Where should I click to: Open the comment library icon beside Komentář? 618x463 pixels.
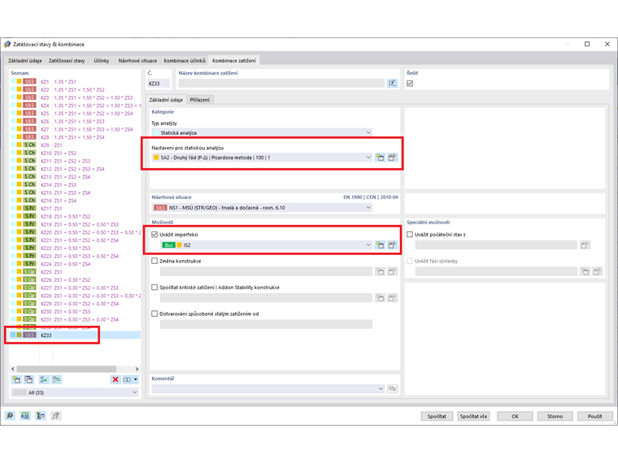coord(392,388)
